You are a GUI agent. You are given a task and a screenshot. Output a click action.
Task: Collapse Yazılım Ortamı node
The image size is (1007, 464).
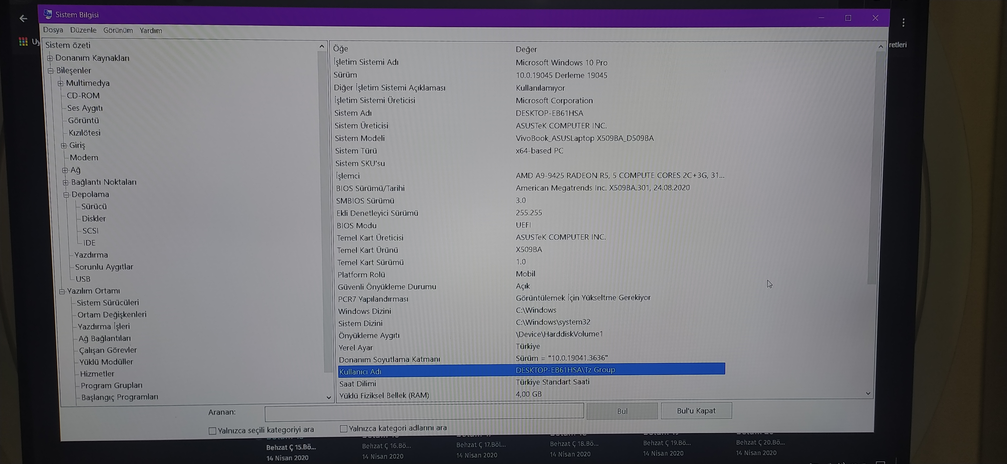coord(62,291)
